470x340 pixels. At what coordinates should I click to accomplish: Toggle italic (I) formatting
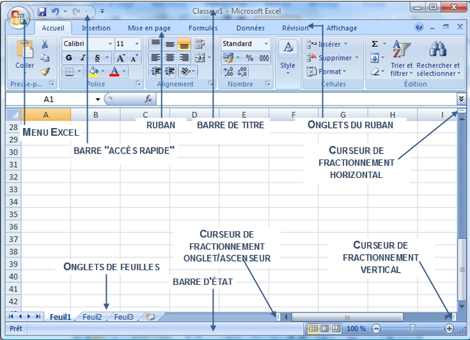point(82,58)
